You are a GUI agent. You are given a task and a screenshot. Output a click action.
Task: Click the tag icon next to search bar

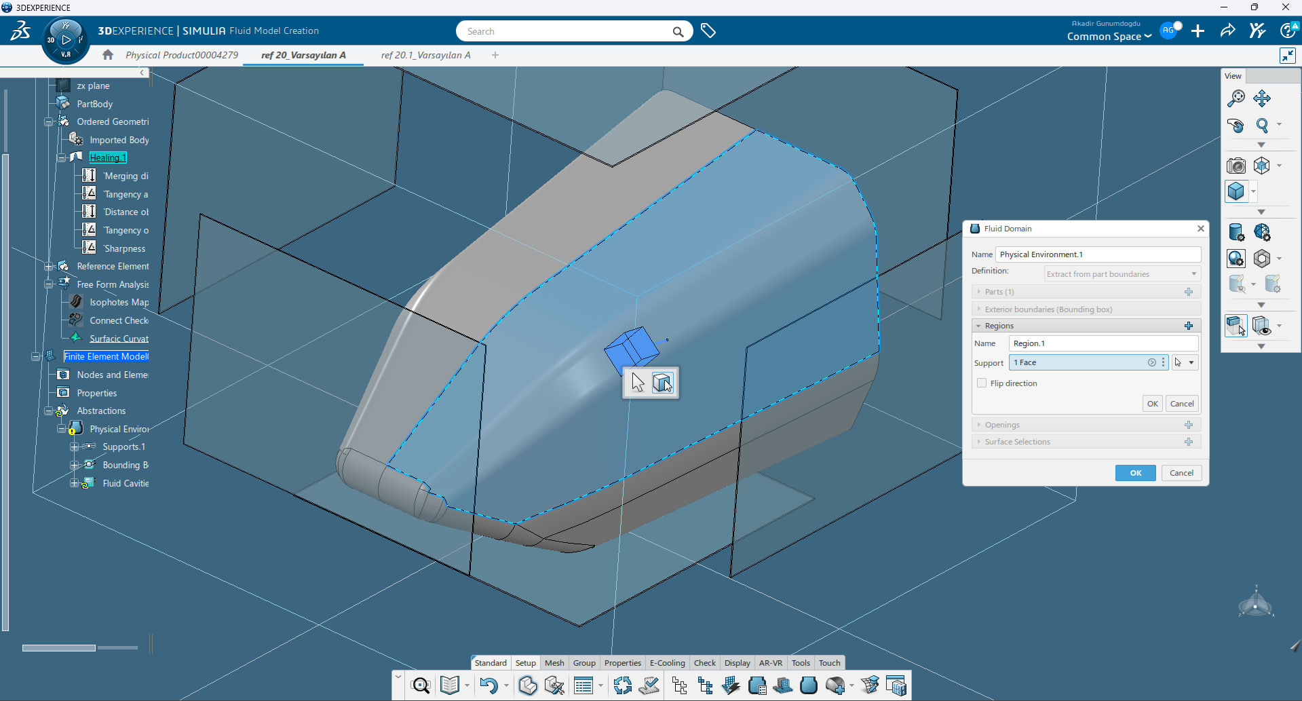point(708,31)
